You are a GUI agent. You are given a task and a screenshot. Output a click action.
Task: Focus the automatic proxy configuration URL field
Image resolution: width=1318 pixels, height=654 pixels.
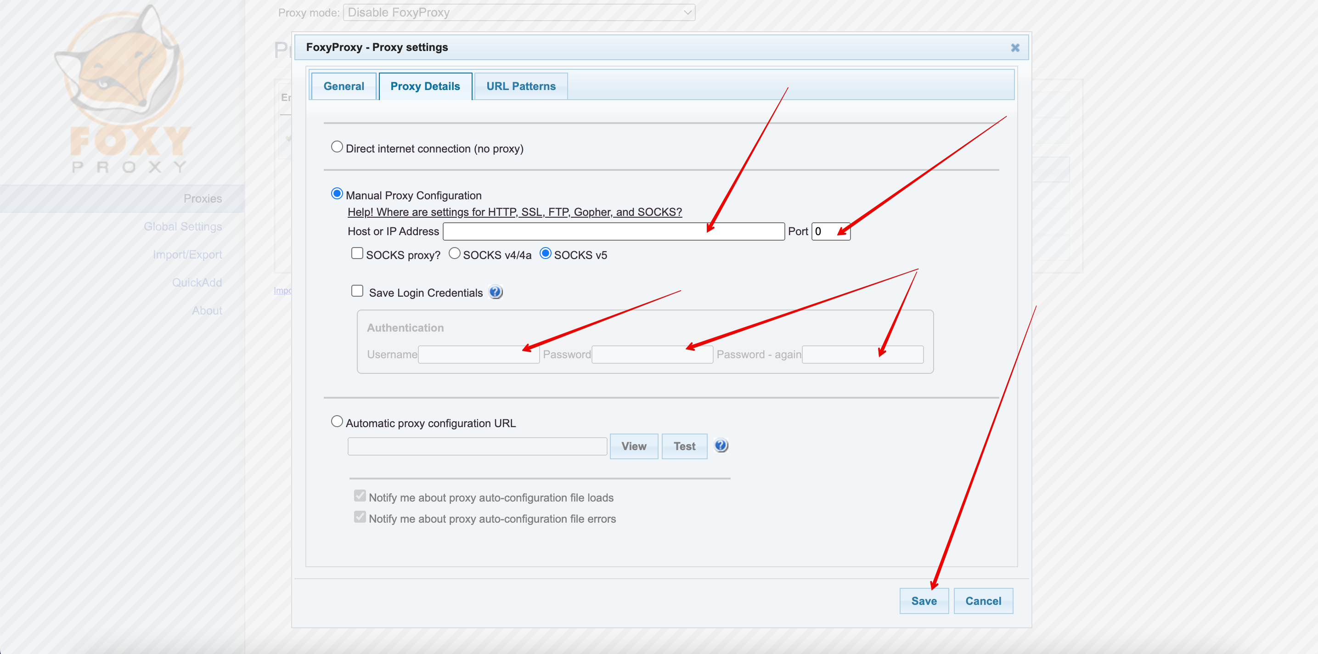477,446
